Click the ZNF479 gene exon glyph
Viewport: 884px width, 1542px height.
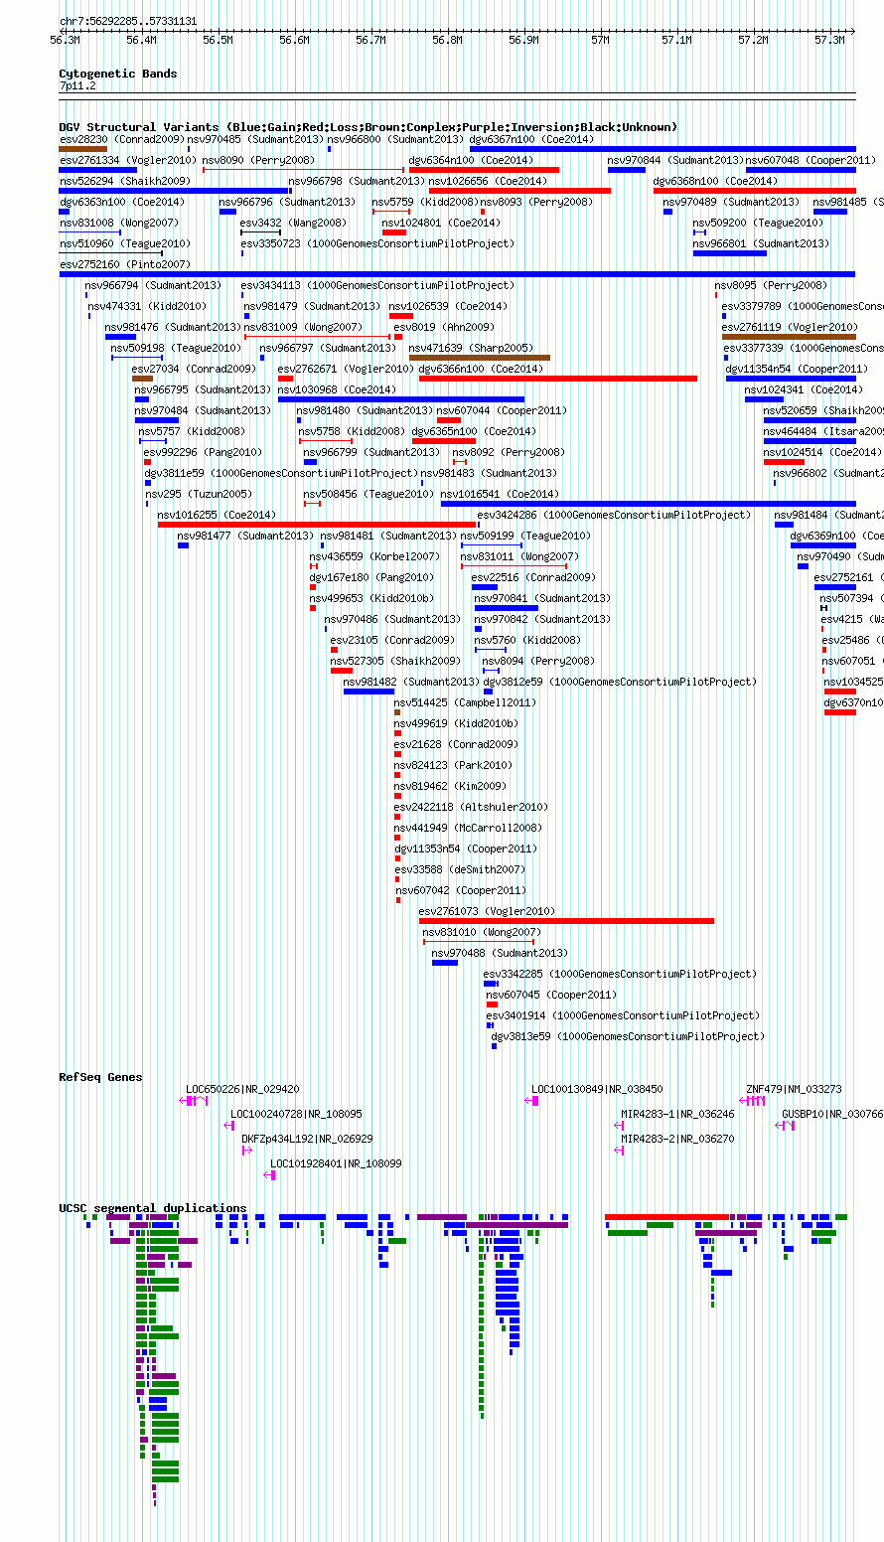coord(753,1101)
